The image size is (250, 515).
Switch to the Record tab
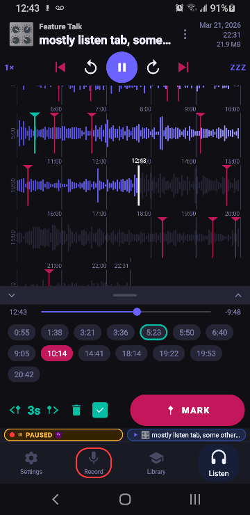(x=94, y=463)
